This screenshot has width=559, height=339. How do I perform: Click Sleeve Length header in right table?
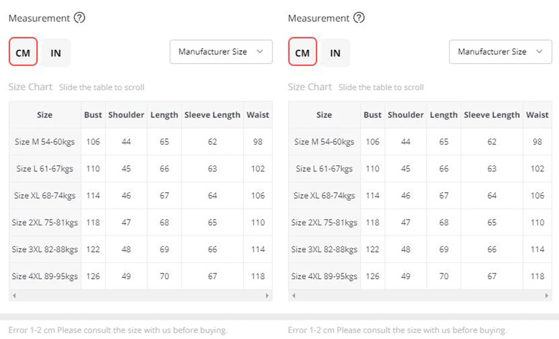pyautogui.click(x=491, y=115)
